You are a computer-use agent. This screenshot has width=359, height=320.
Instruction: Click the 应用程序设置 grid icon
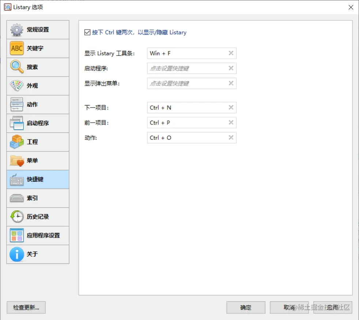[16, 235]
